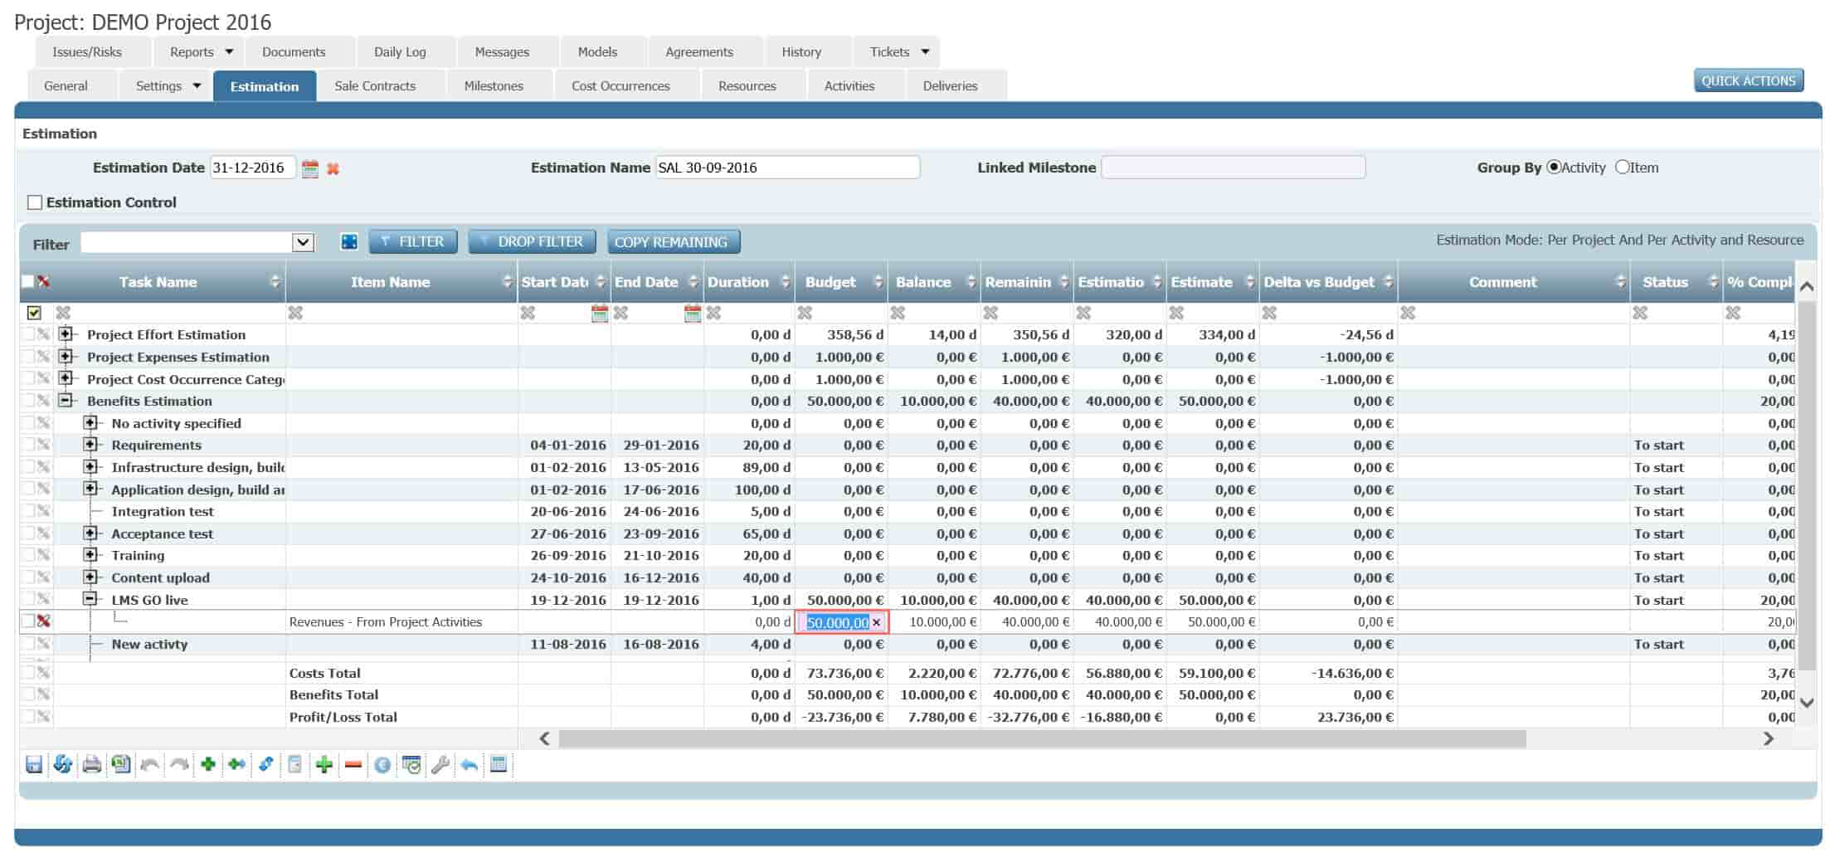
Task: Click the blue chain link icon
Action: [x=266, y=764]
